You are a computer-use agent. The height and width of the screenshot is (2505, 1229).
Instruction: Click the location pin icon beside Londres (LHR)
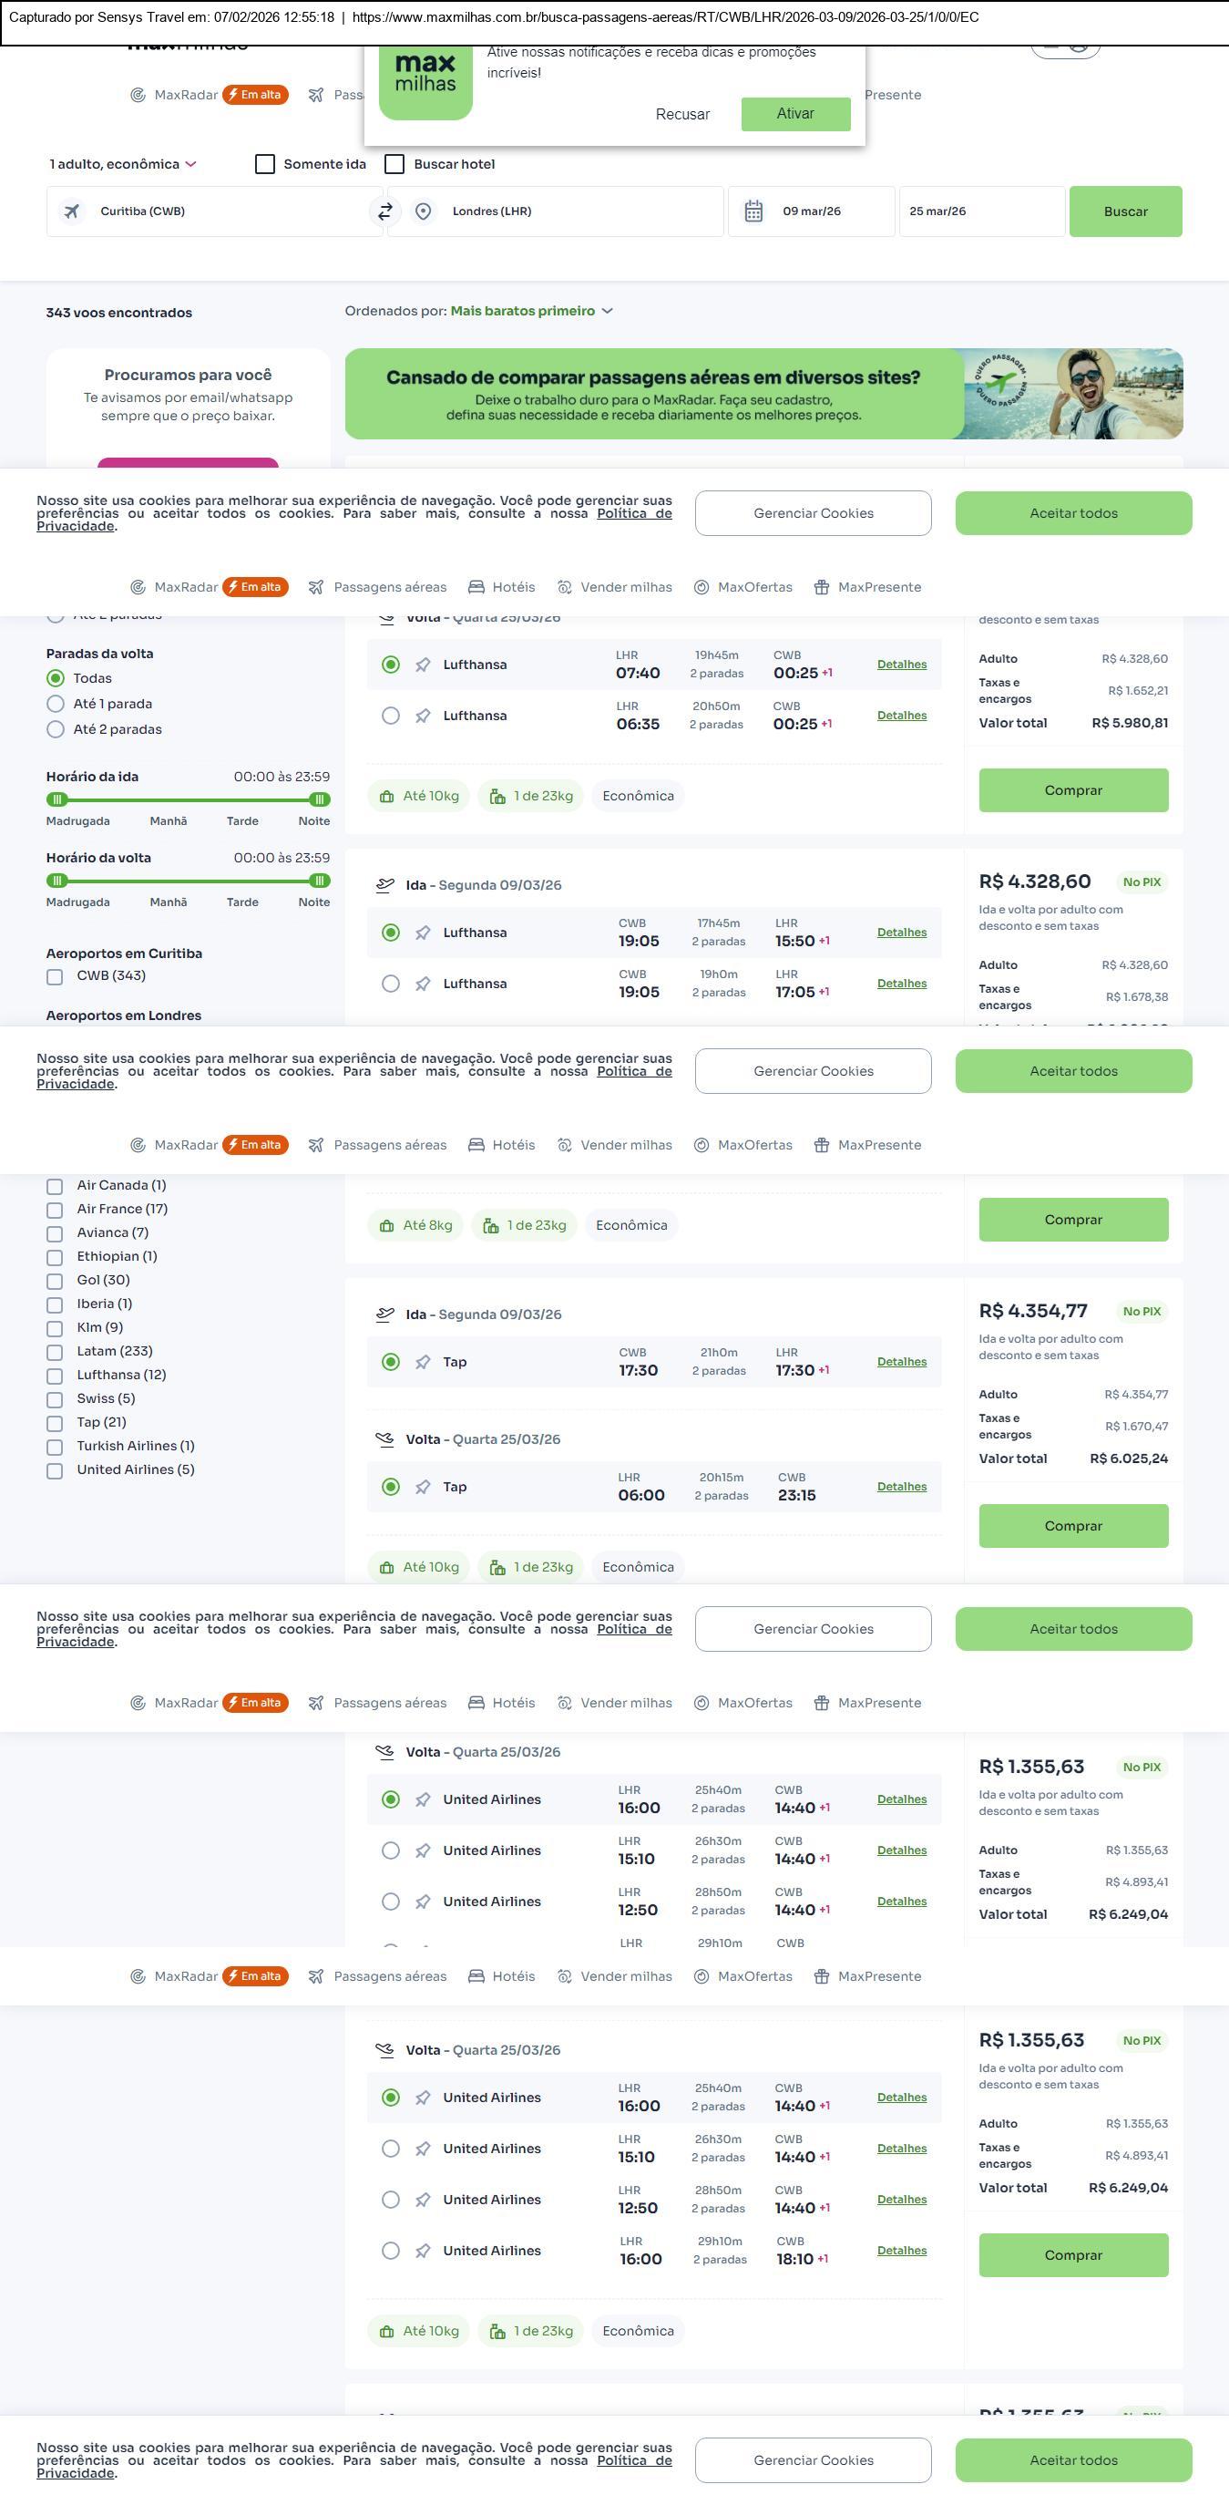423,211
